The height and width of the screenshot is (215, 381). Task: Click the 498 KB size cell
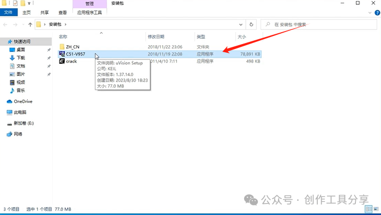click(x=253, y=62)
